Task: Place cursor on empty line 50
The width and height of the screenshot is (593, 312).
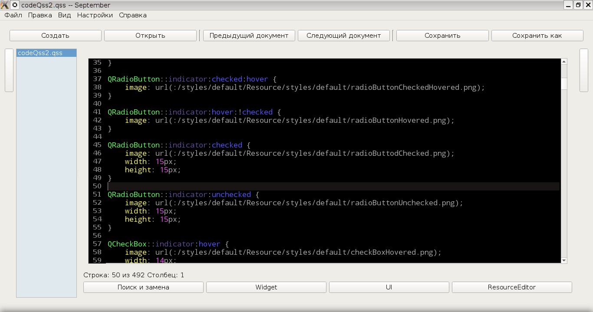Action: [333, 186]
